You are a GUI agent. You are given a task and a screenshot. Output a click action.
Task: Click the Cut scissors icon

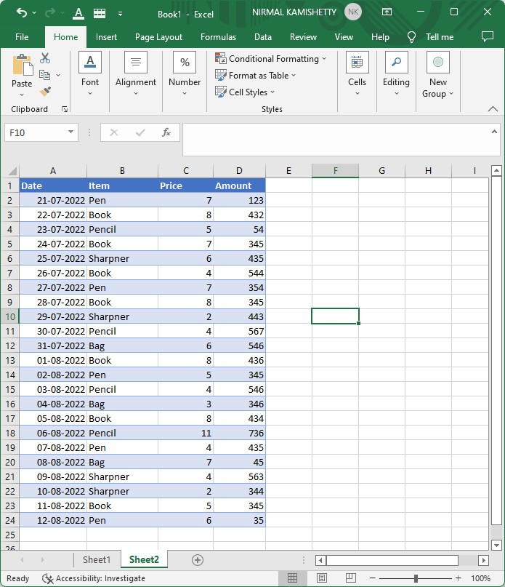45,58
